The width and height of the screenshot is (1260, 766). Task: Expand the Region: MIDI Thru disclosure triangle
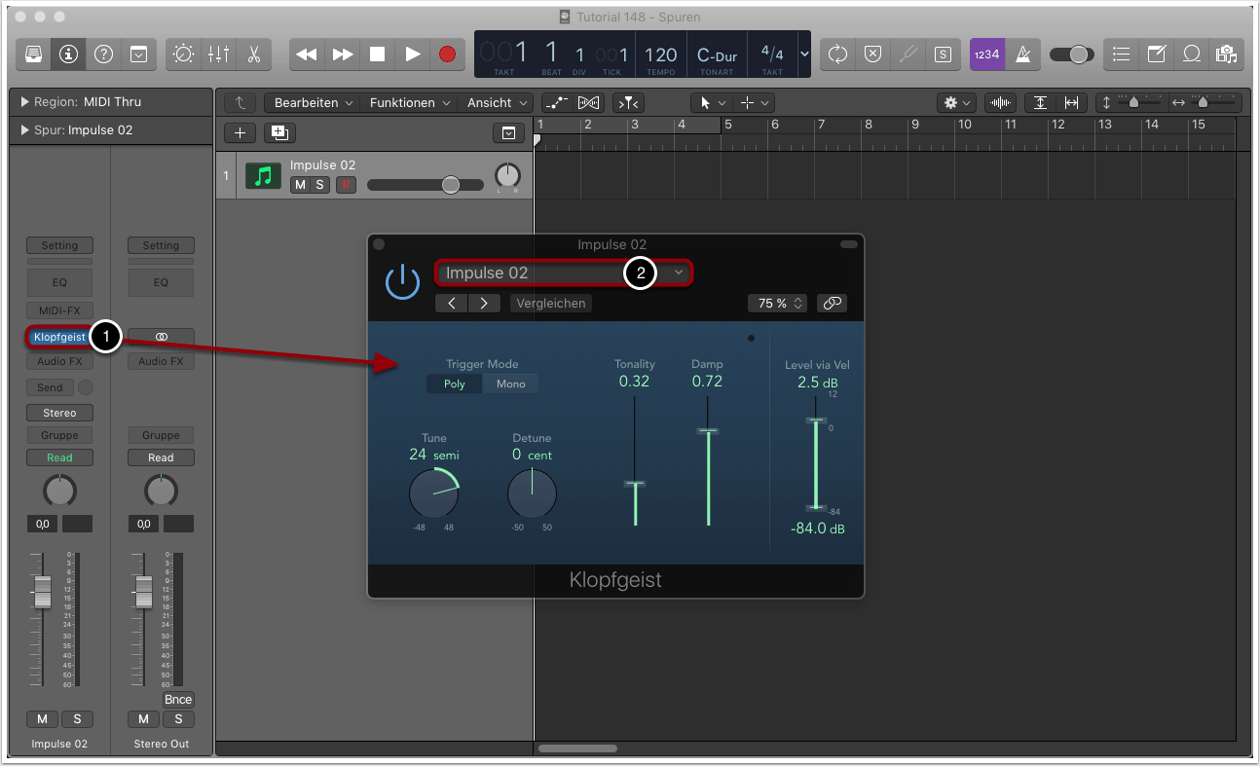click(x=24, y=102)
